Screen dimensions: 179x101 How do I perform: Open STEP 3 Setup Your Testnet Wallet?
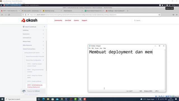coord(35,77)
